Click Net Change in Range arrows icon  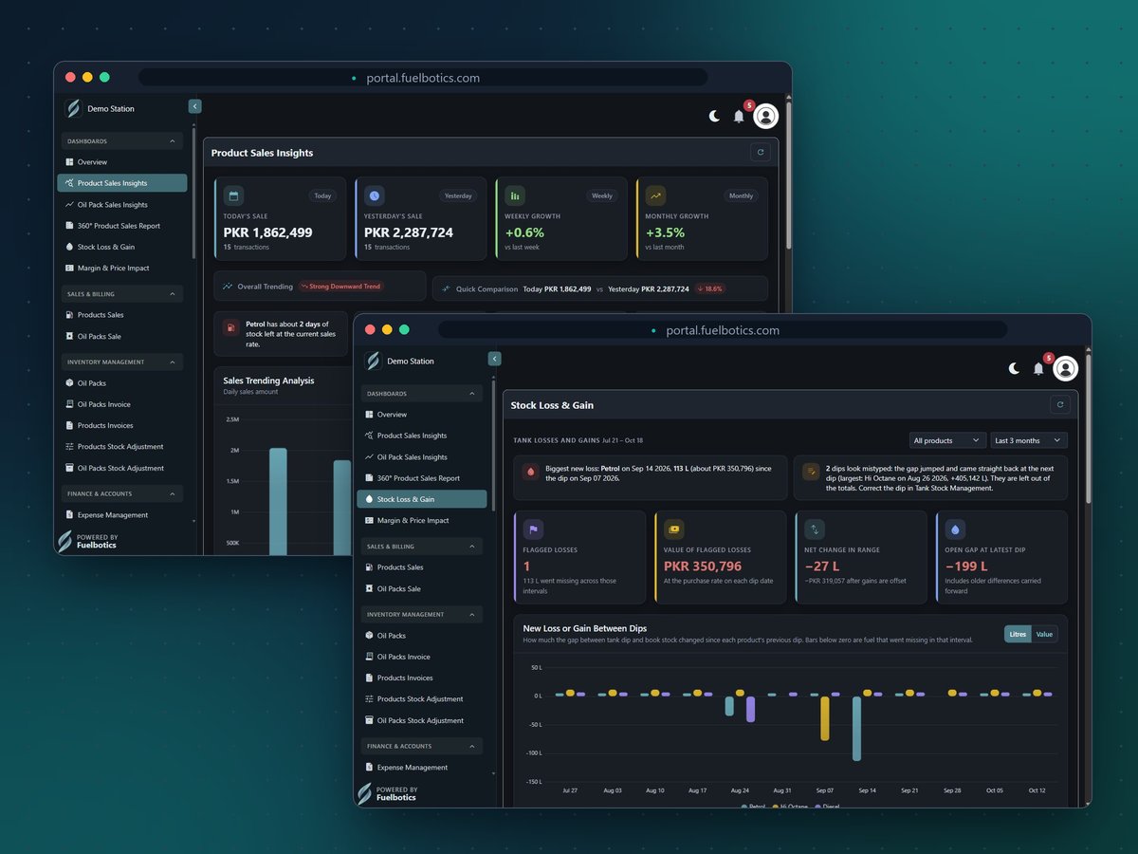point(815,529)
